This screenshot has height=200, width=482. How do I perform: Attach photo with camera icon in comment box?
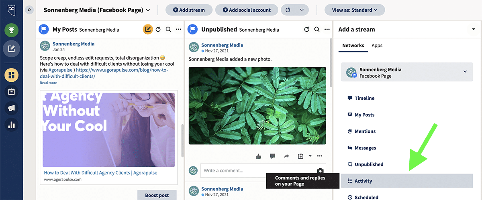pyautogui.click(x=320, y=171)
